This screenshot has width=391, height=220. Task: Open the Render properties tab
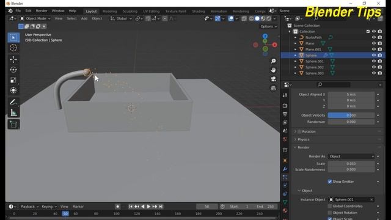(285, 106)
